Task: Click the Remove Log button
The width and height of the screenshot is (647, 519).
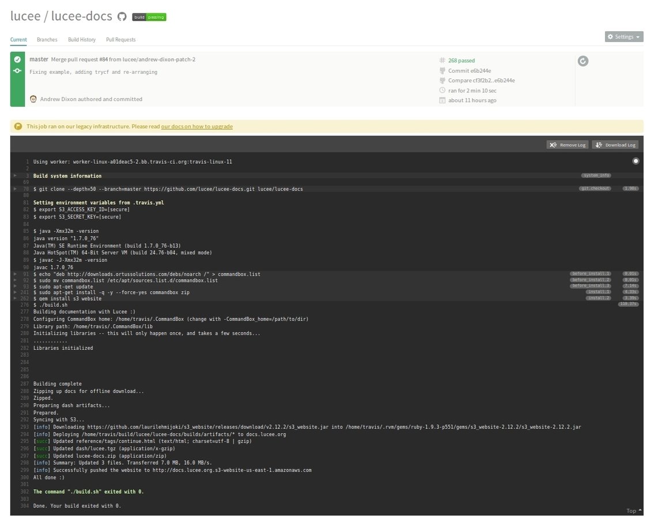Action: 567,145
